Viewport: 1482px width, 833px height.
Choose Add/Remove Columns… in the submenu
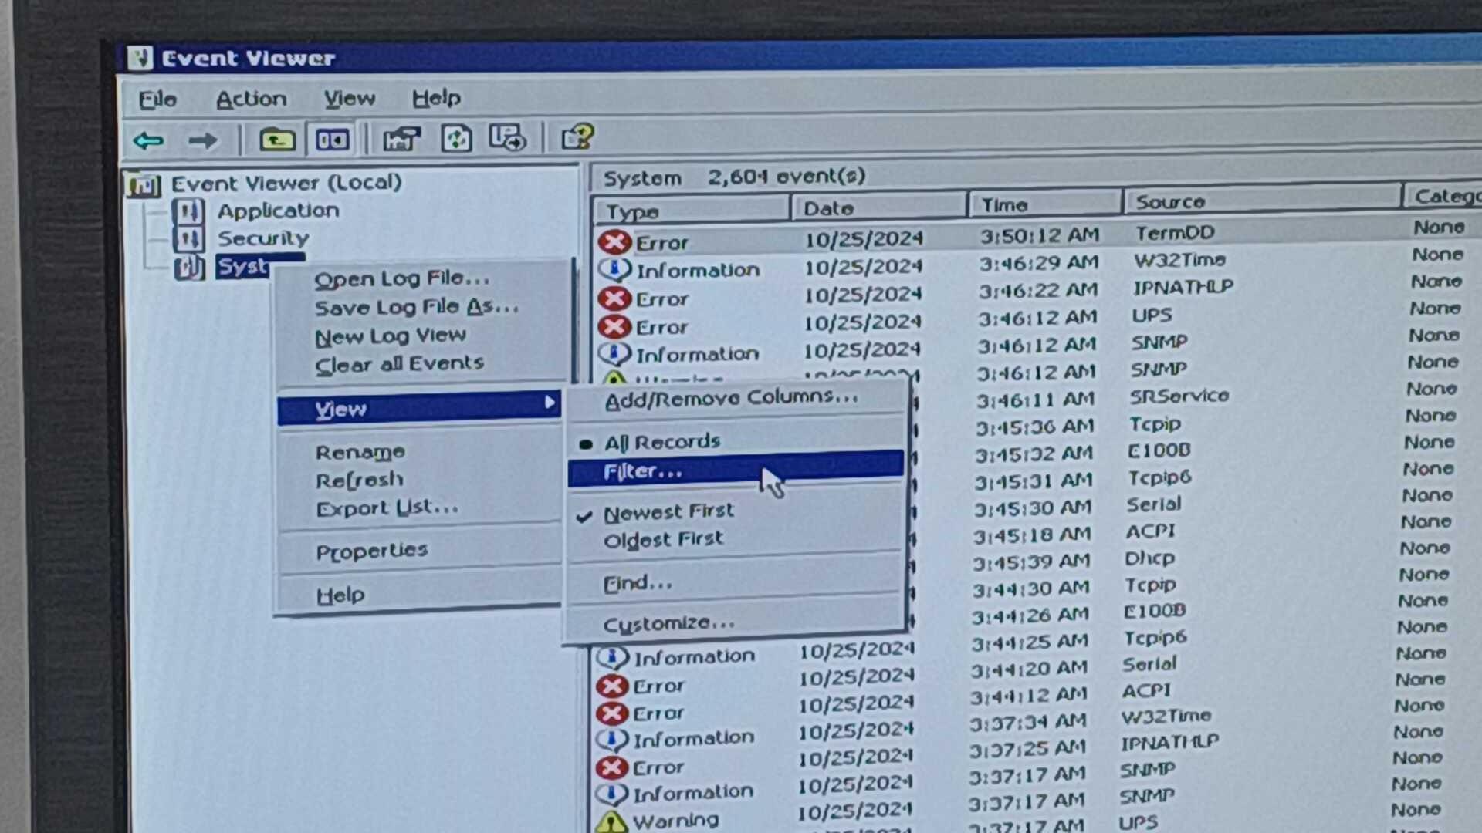click(x=731, y=398)
